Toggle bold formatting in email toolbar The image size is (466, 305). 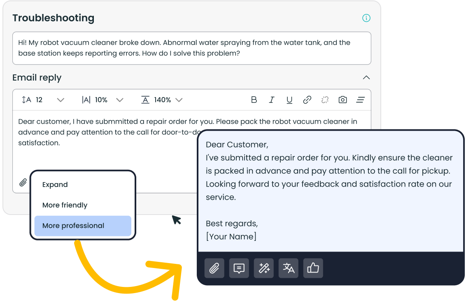click(x=254, y=100)
